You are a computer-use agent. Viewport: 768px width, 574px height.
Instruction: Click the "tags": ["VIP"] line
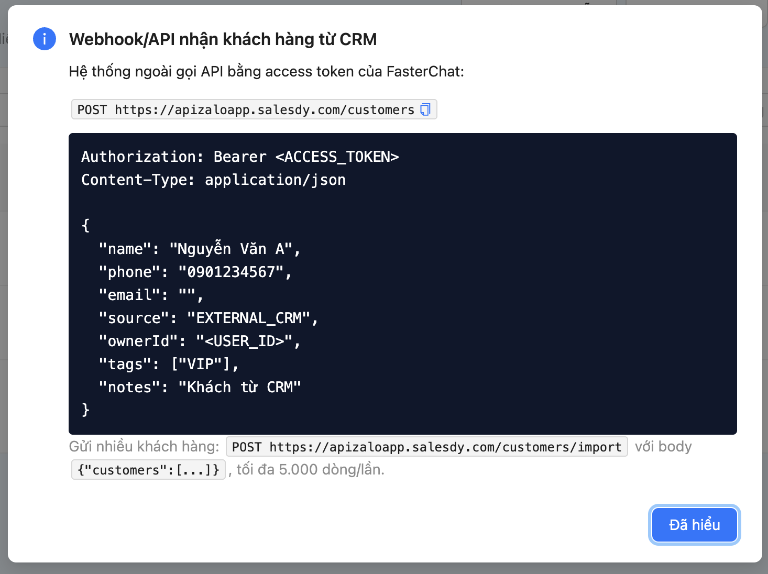pos(169,364)
